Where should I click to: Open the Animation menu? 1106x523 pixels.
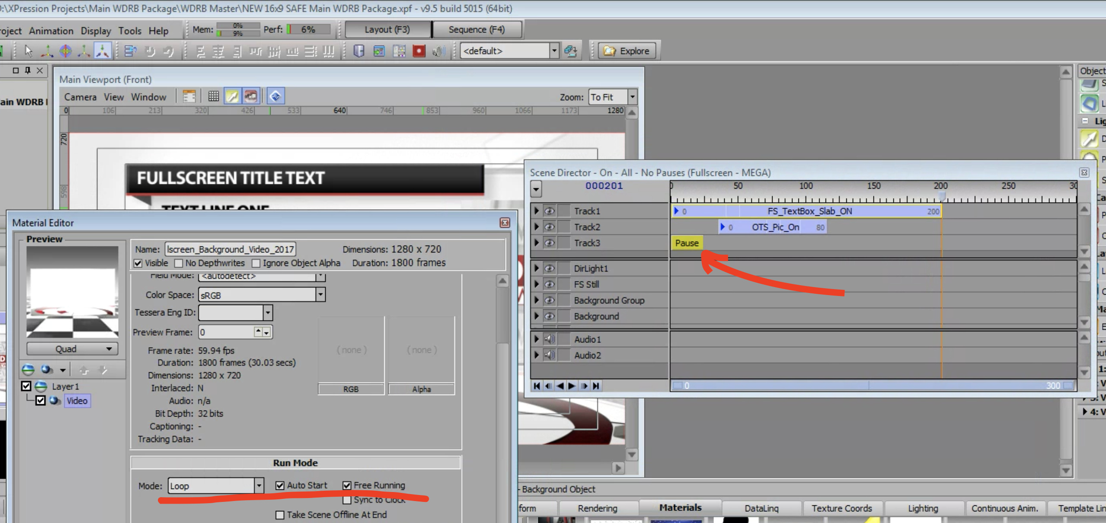(x=51, y=31)
